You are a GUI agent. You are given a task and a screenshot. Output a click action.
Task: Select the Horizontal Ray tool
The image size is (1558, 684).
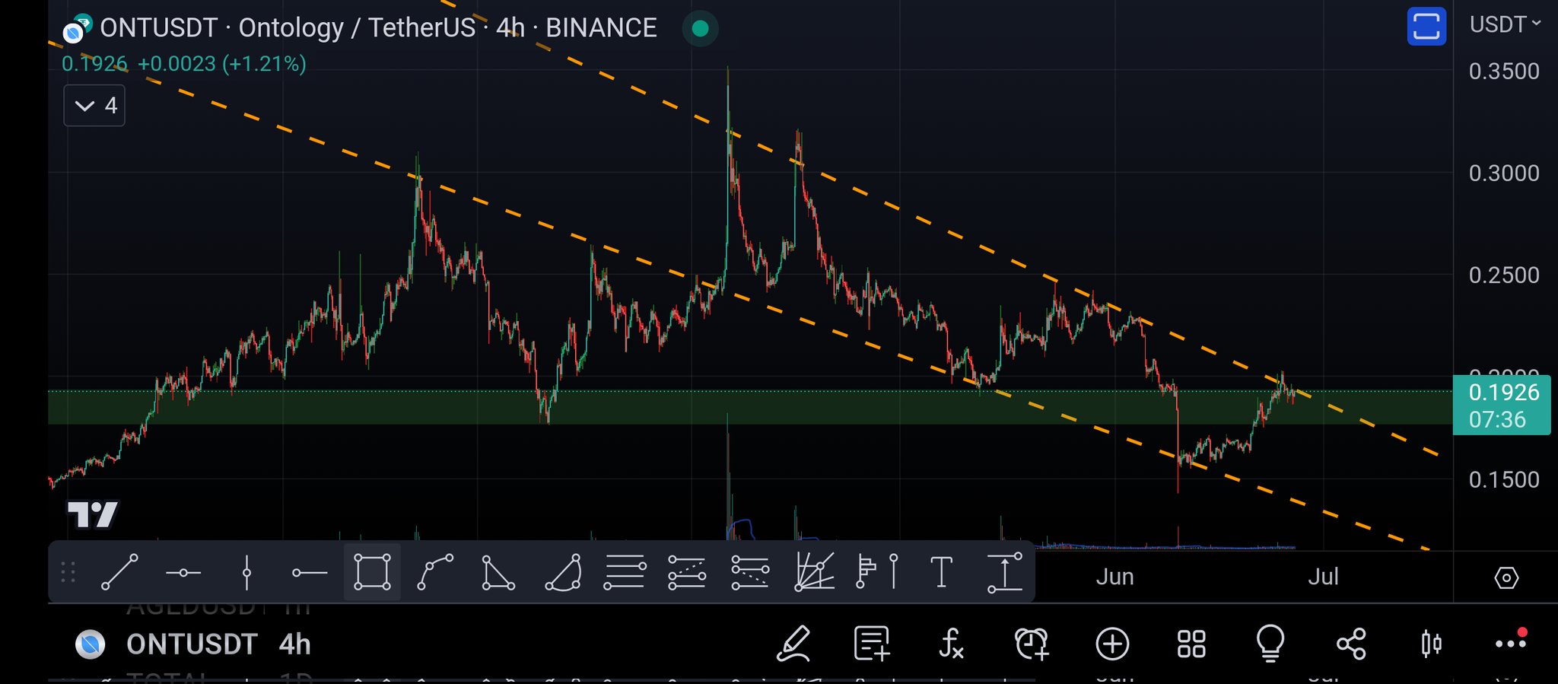[x=310, y=572]
